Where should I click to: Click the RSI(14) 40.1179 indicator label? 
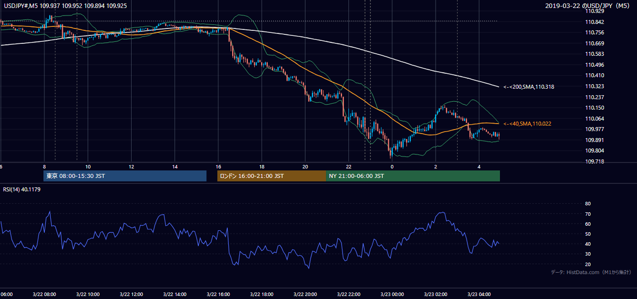click(x=22, y=189)
